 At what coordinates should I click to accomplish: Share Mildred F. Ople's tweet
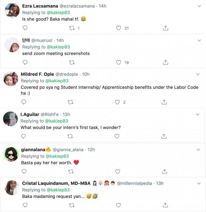point(164,102)
